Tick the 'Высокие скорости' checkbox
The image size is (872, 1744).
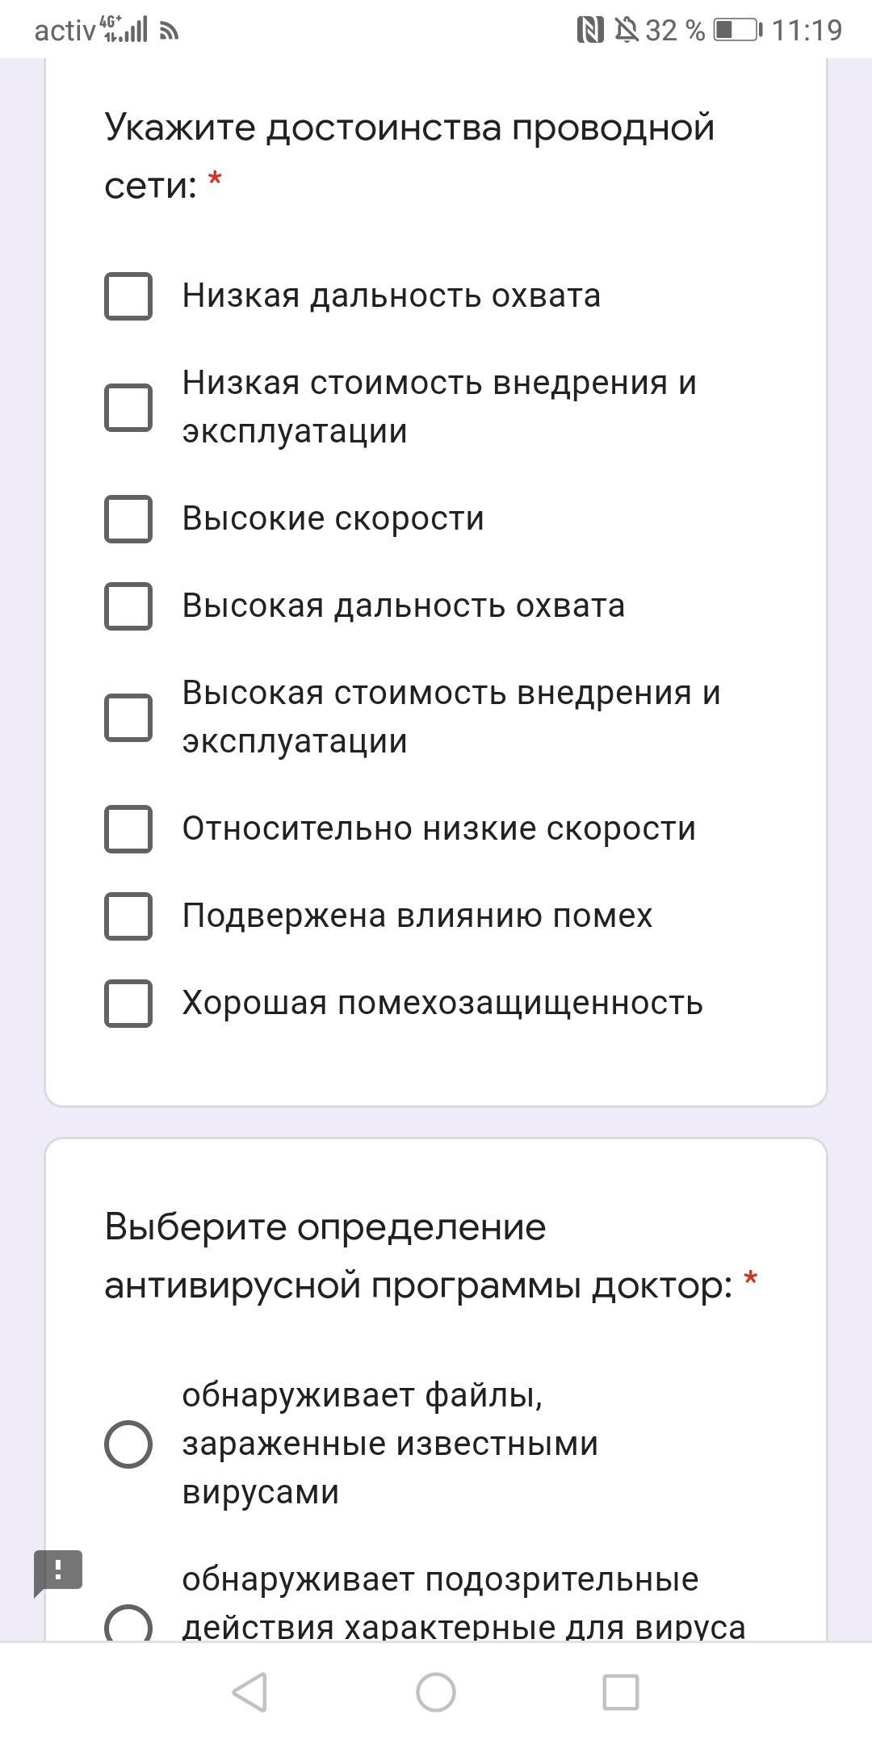(x=128, y=518)
